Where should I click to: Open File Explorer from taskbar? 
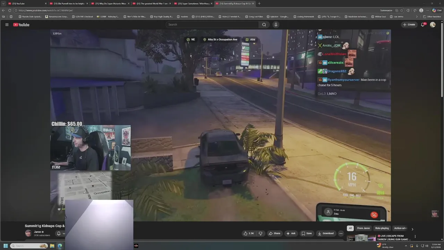point(52,246)
